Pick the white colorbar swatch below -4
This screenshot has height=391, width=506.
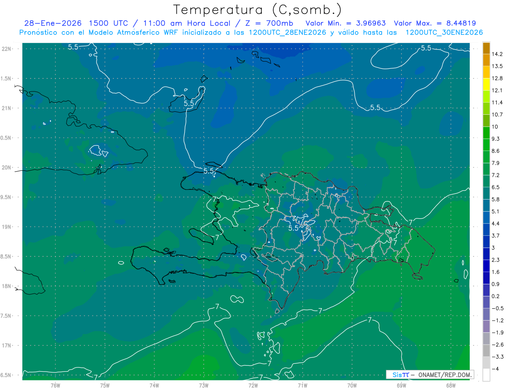pos(486,375)
